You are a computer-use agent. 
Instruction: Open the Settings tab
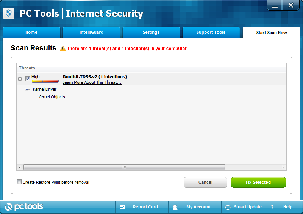pyautogui.click(x=151, y=32)
